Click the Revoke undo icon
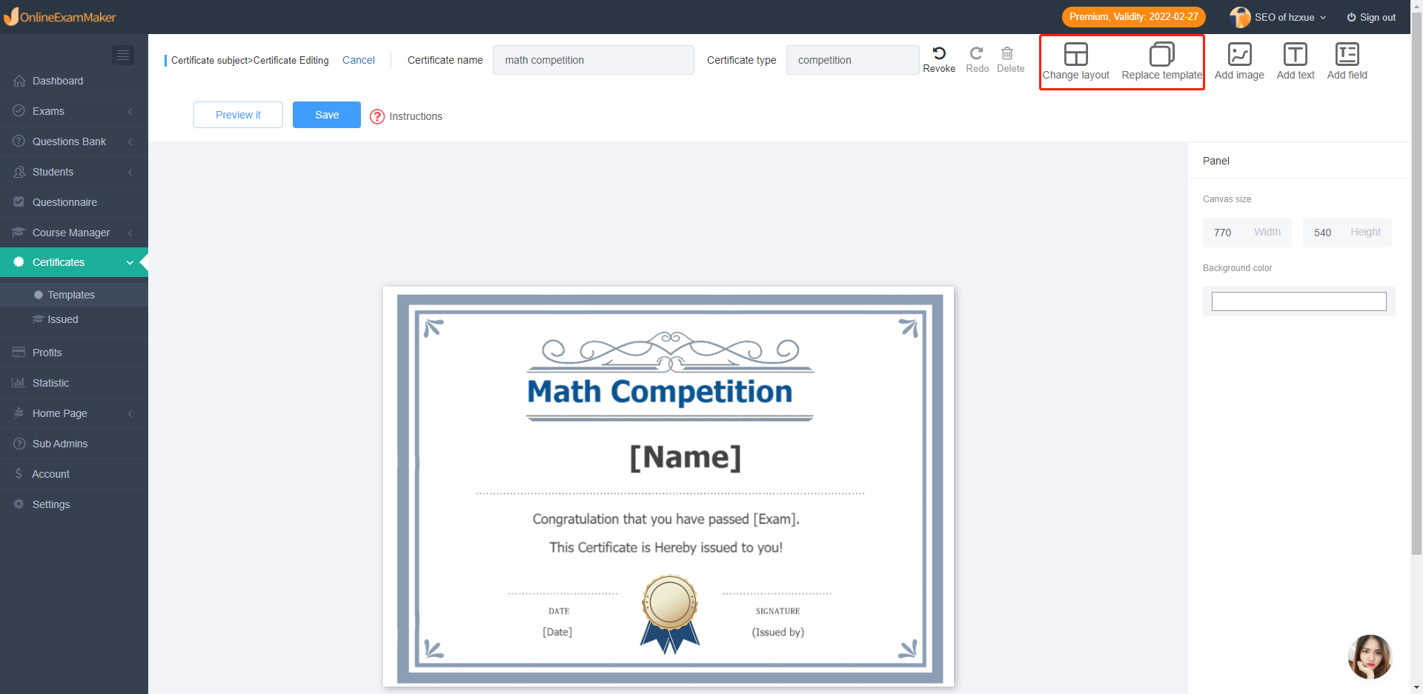 pos(939,53)
